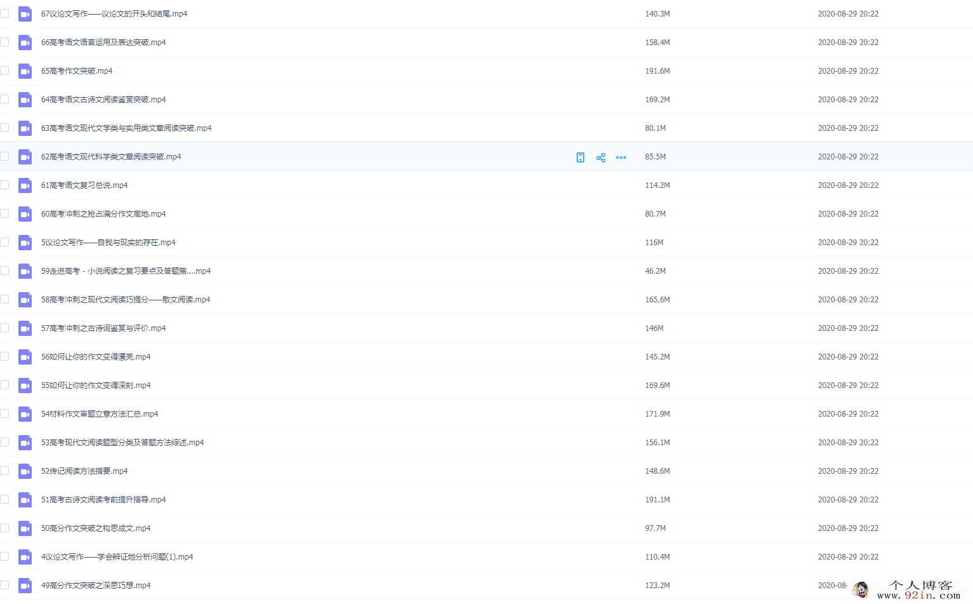Click the size value 97.7M
The image size is (973, 604).
[x=656, y=528]
